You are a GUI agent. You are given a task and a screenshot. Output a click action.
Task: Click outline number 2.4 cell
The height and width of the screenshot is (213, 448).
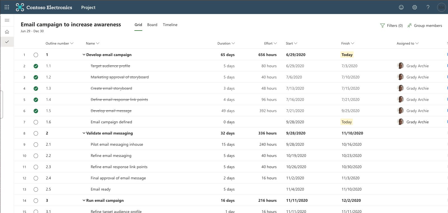(x=48, y=178)
